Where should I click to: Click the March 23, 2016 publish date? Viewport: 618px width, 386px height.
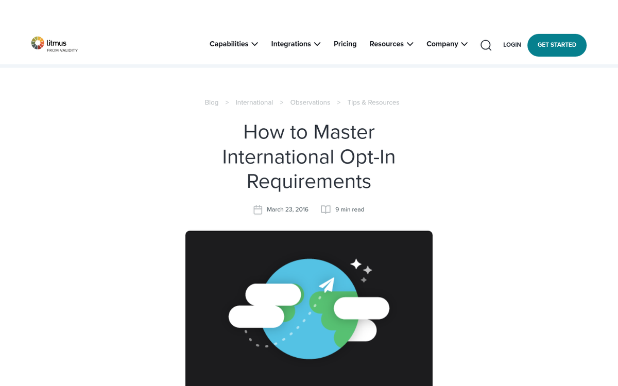click(x=287, y=209)
